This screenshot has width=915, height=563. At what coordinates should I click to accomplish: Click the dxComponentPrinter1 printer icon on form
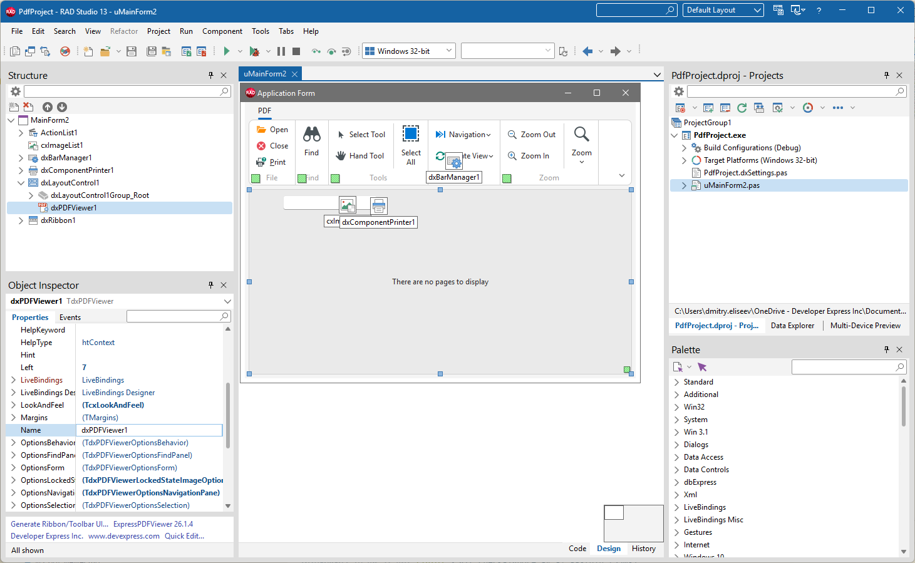[379, 205]
